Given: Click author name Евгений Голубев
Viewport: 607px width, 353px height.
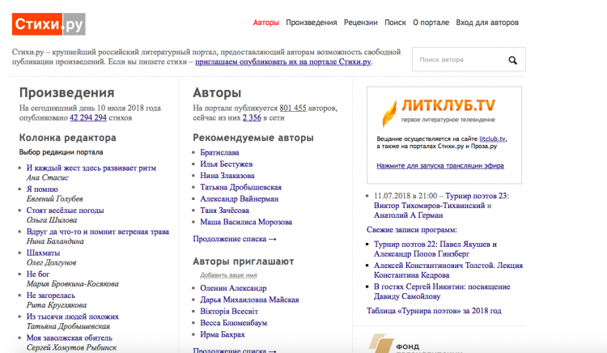Looking at the screenshot, I should pos(54,199).
